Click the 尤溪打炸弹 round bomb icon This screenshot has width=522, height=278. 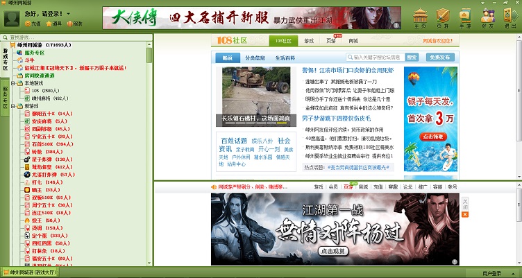27,175
